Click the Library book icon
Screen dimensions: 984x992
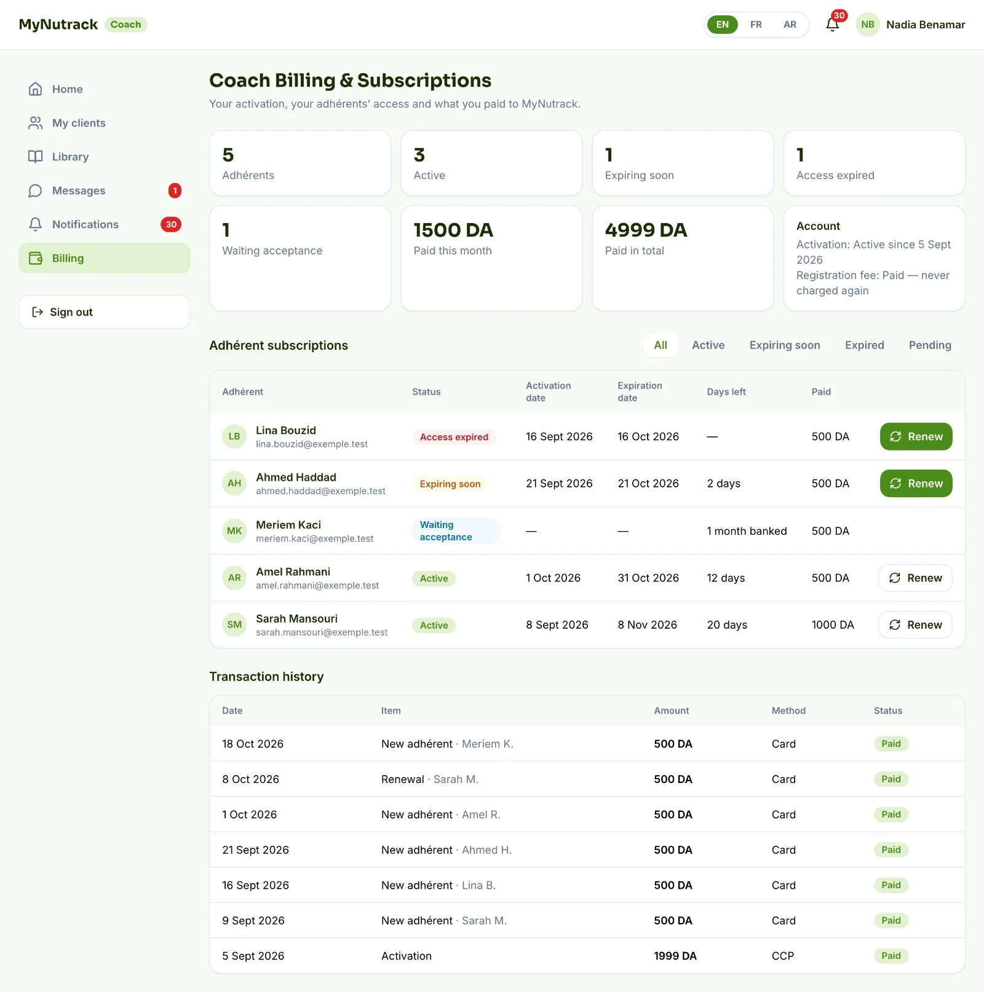tap(36, 157)
